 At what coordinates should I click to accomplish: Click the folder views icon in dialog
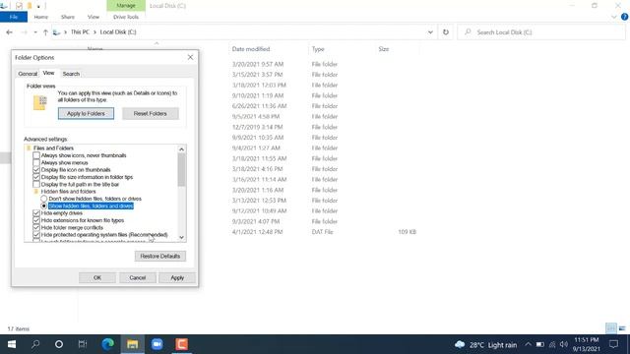[x=39, y=103]
